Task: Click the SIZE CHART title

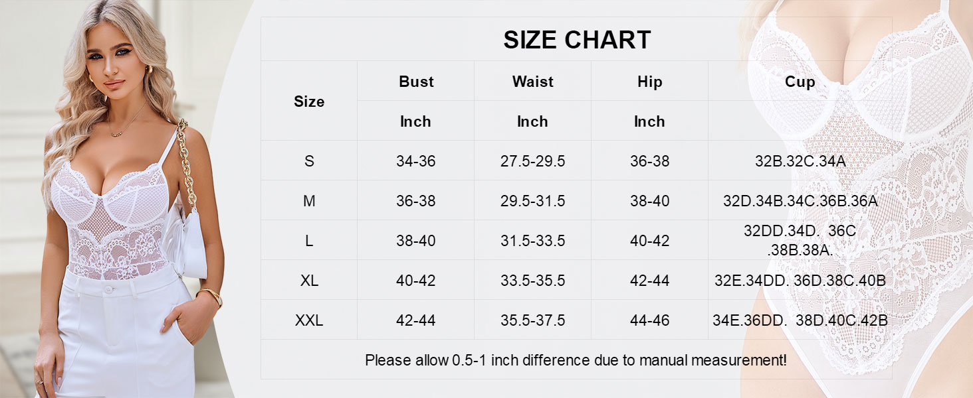Action: coord(576,40)
